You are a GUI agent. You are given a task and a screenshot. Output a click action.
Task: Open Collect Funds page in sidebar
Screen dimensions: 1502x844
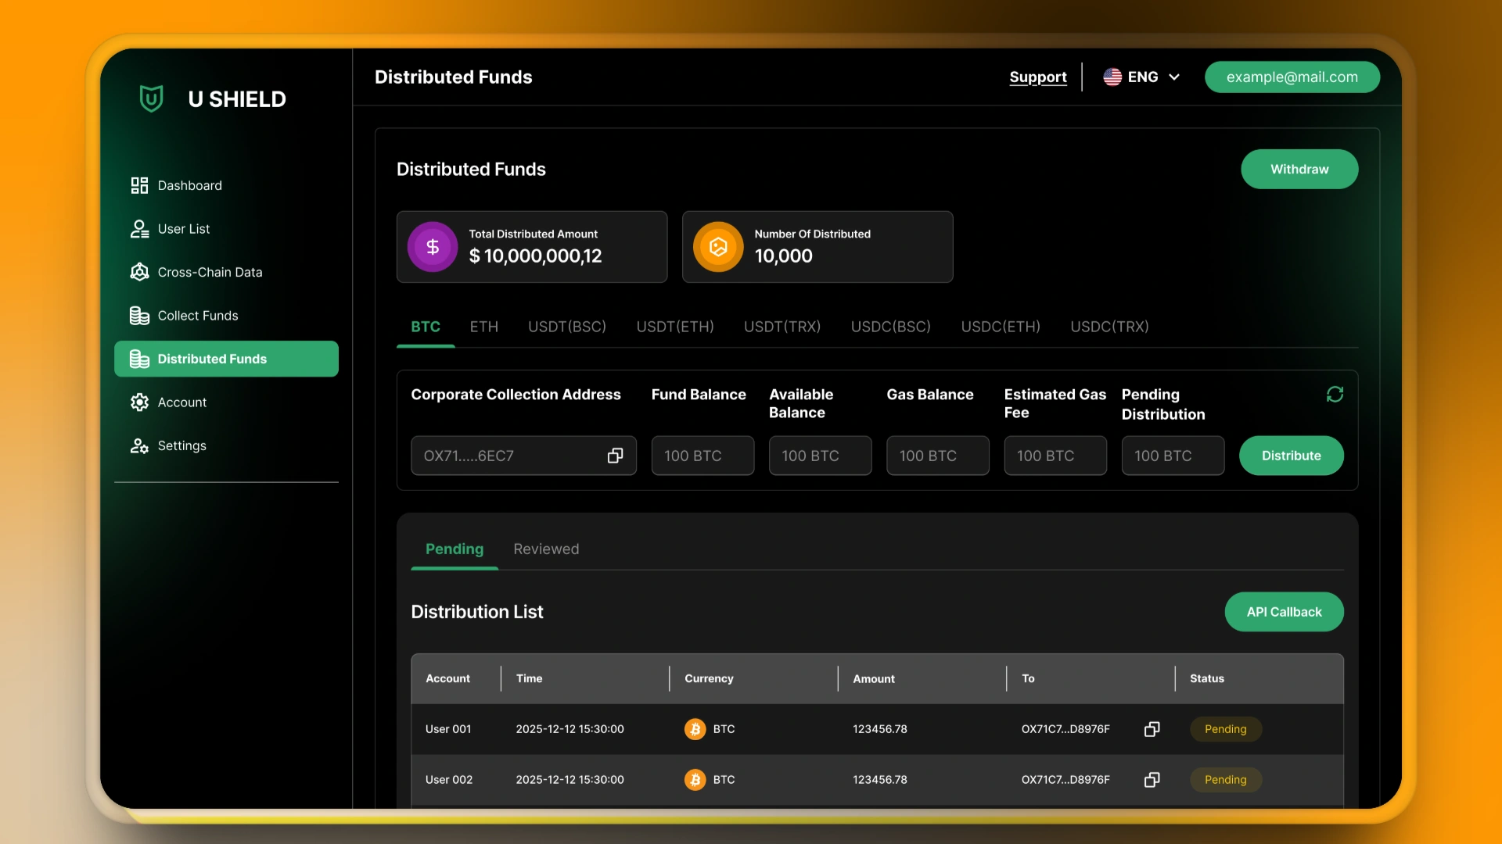tap(197, 316)
